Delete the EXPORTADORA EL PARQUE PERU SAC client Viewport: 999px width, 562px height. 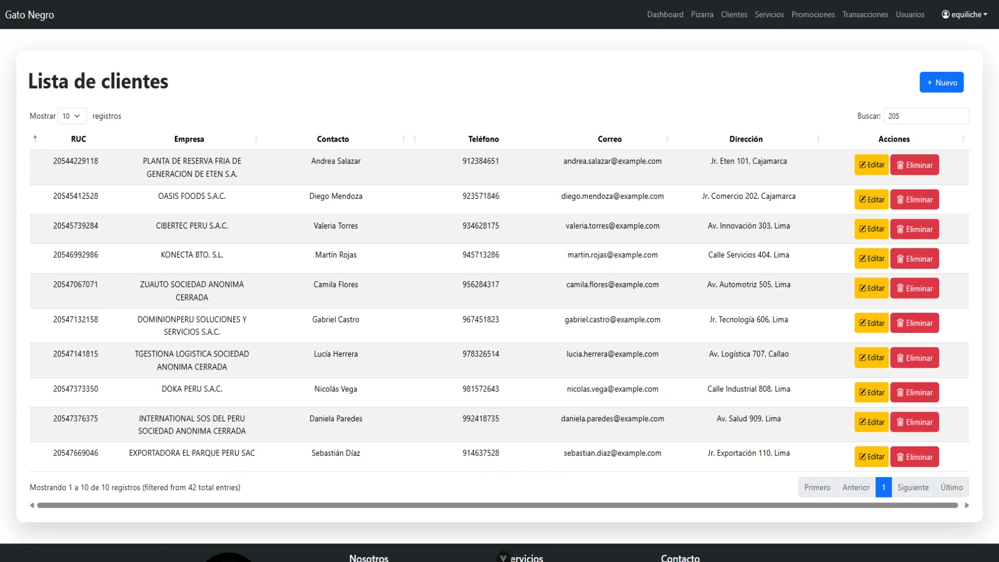(914, 457)
